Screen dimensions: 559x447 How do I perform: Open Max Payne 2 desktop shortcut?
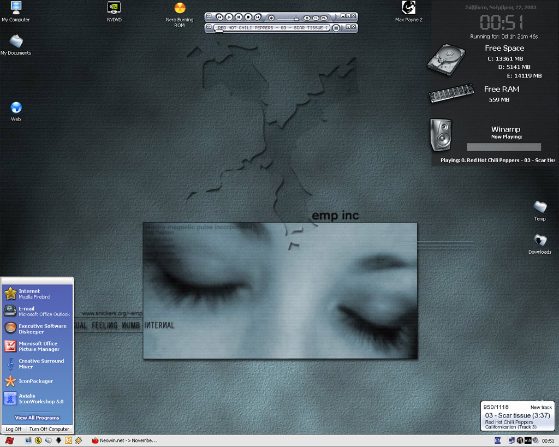click(x=408, y=8)
